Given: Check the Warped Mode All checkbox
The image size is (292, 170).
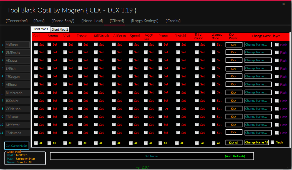Looking at the screenshot, I should (214, 143).
